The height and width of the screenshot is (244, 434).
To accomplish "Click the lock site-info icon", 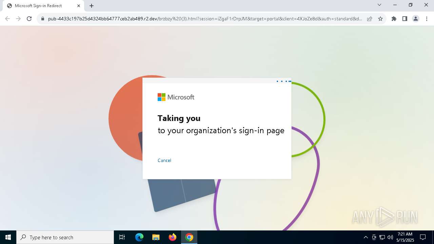I will (x=43, y=19).
